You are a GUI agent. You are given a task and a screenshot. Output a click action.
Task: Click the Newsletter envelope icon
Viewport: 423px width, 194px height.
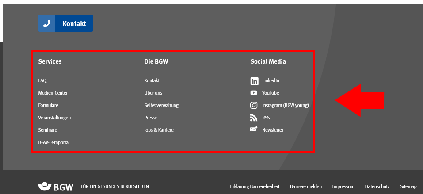pyautogui.click(x=254, y=129)
